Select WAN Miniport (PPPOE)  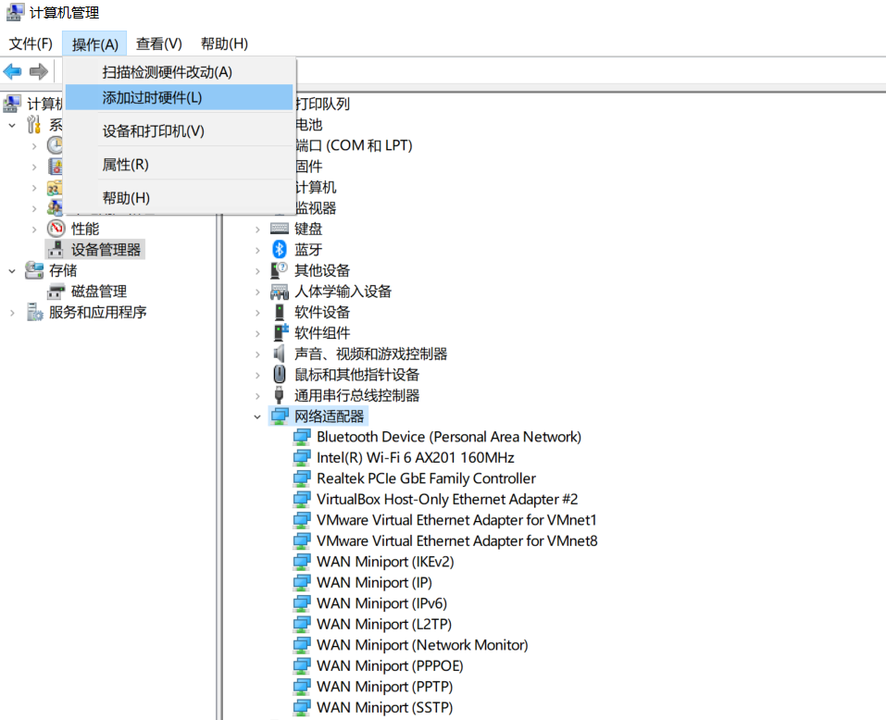pos(390,665)
